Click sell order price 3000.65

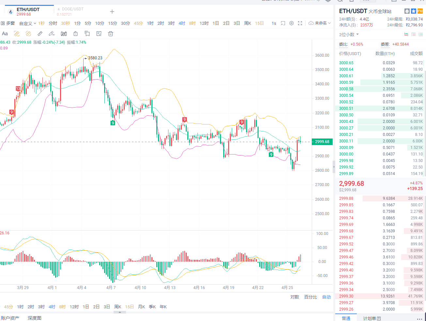point(346,63)
